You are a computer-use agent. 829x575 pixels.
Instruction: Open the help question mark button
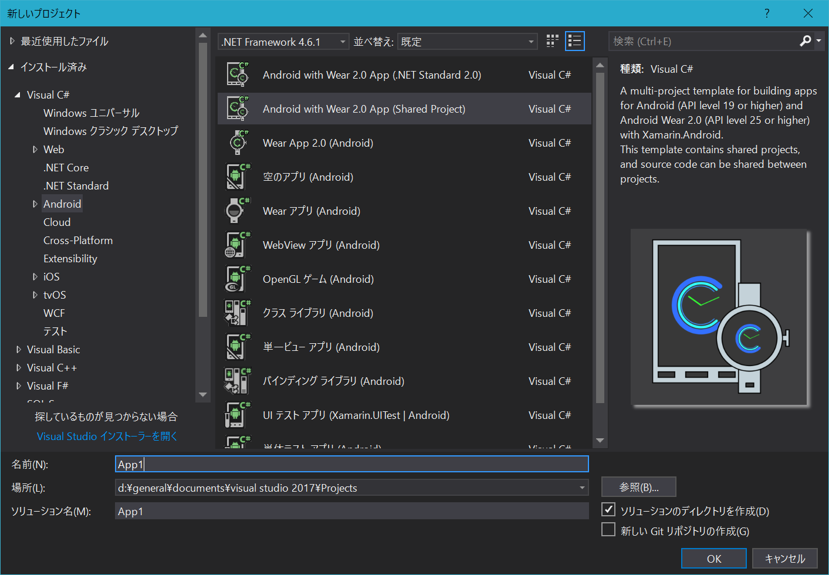(x=767, y=13)
